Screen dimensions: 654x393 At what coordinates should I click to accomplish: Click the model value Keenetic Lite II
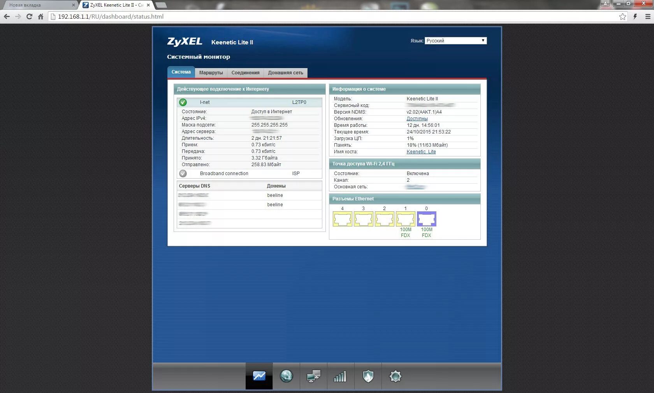[422, 99]
